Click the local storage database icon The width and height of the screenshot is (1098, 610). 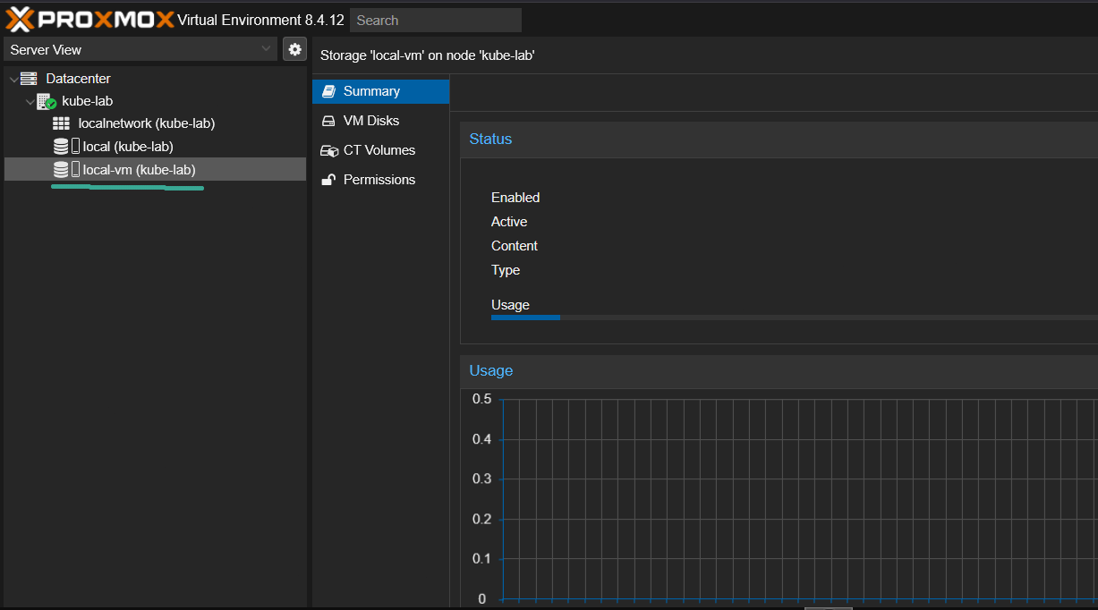pos(61,147)
